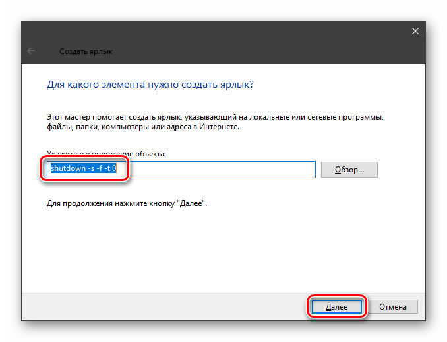Click the quoted word "Далее" in the hint sentence
The width and height of the screenshot is (447, 342).
[191, 203]
